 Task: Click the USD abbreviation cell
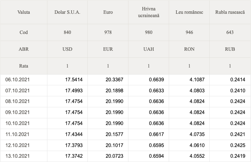click(x=67, y=49)
